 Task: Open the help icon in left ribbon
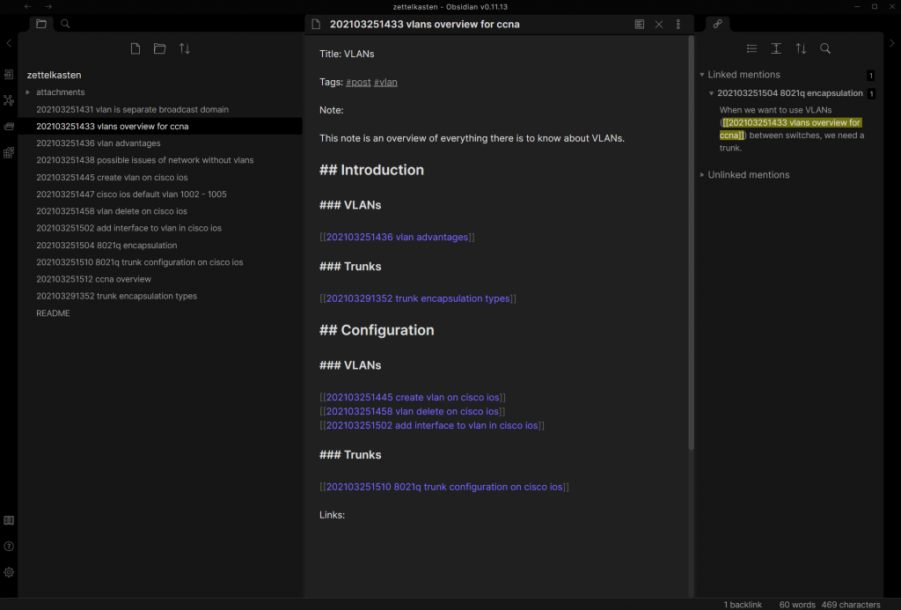[9, 547]
